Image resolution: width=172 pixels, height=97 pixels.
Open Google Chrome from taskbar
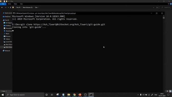(x=74, y=95)
